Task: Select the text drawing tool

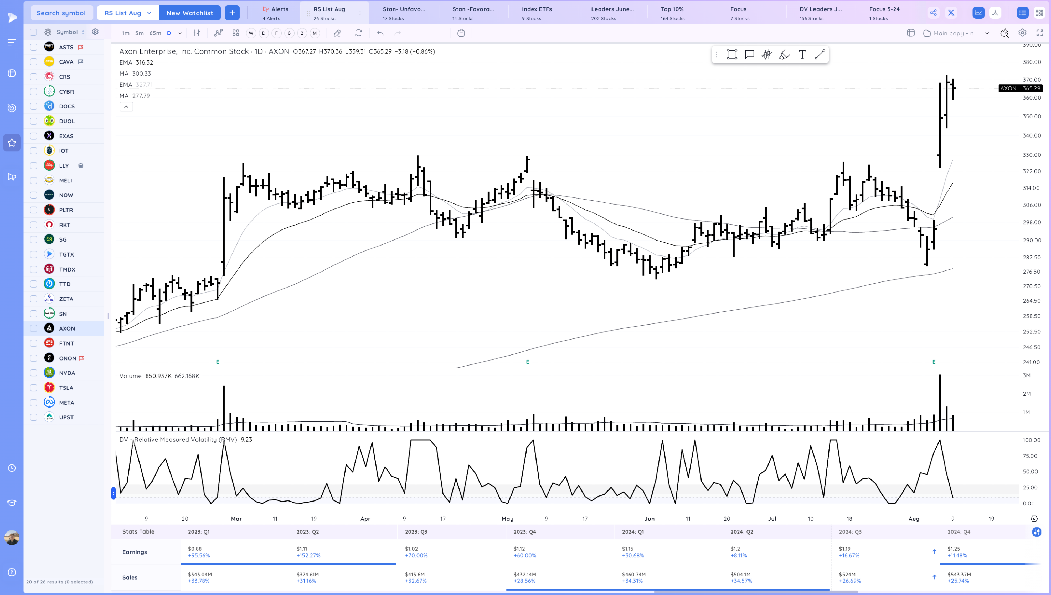Action: coord(802,55)
